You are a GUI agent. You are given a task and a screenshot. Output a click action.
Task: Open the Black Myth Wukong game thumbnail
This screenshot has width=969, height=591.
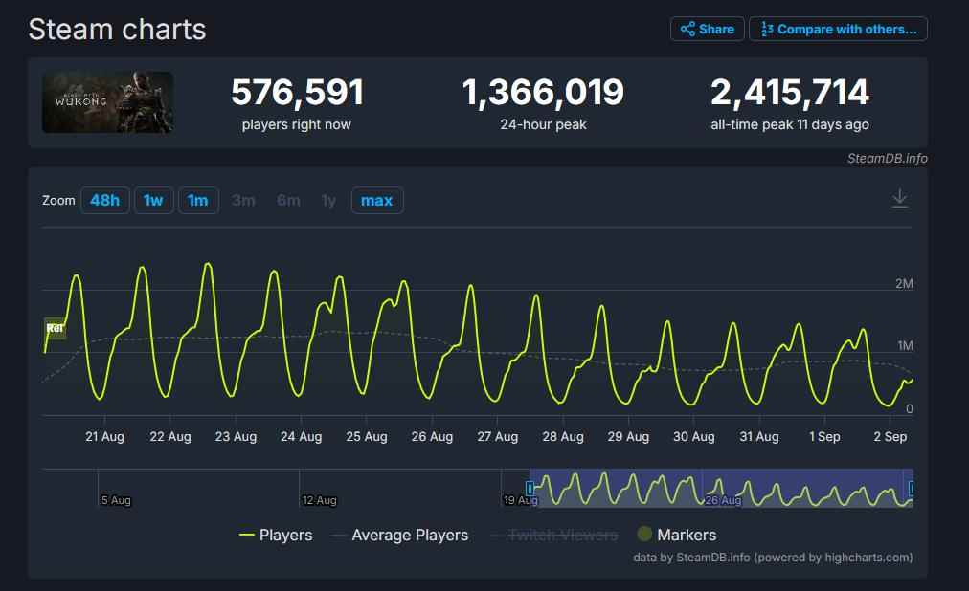107,102
